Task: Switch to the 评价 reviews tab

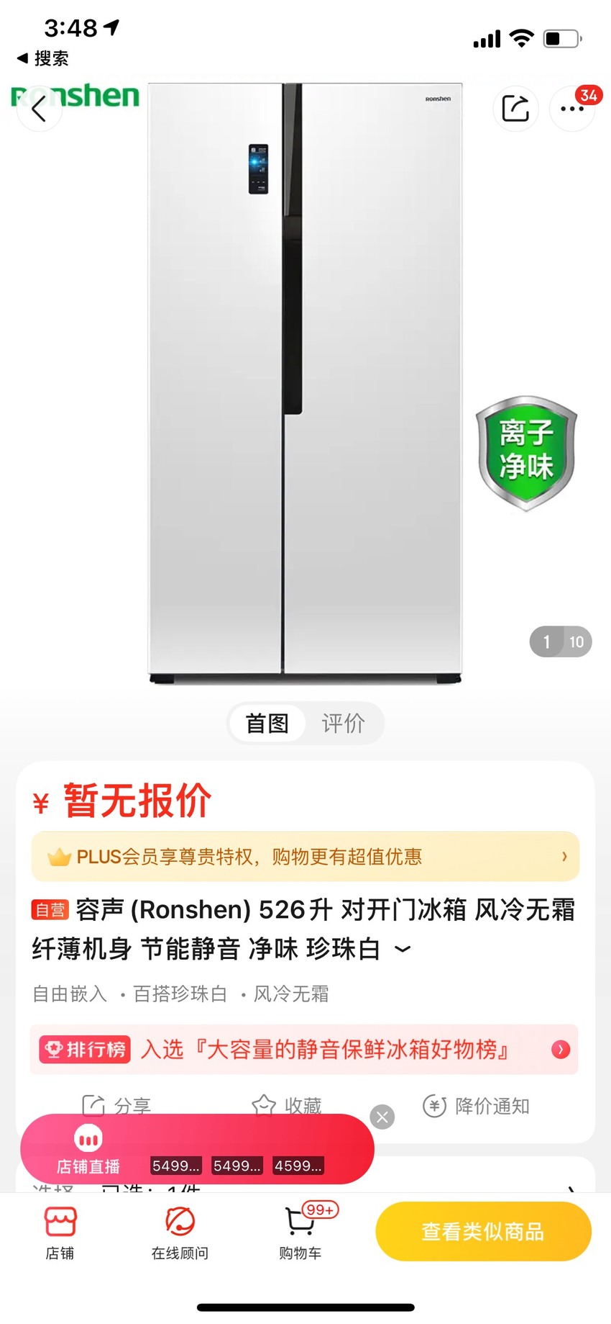Action: pos(344,723)
